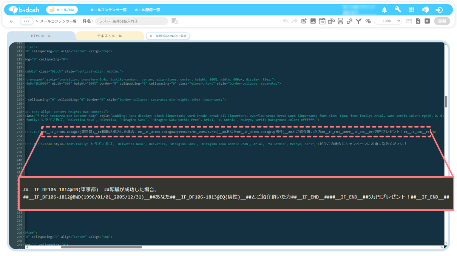Click the gears configuration icon
This screenshot has width=457, height=256.
tap(331, 21)
